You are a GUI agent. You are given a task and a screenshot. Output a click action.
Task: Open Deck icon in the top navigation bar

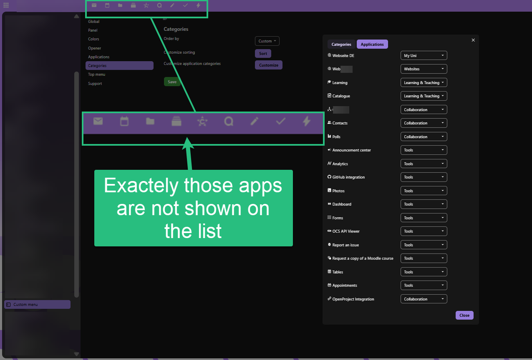(x=133, y=5)
